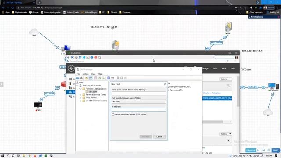Expand the Conditional Forwarders node
The width and height of the screenshot is (281, 158).
point(80,101)
